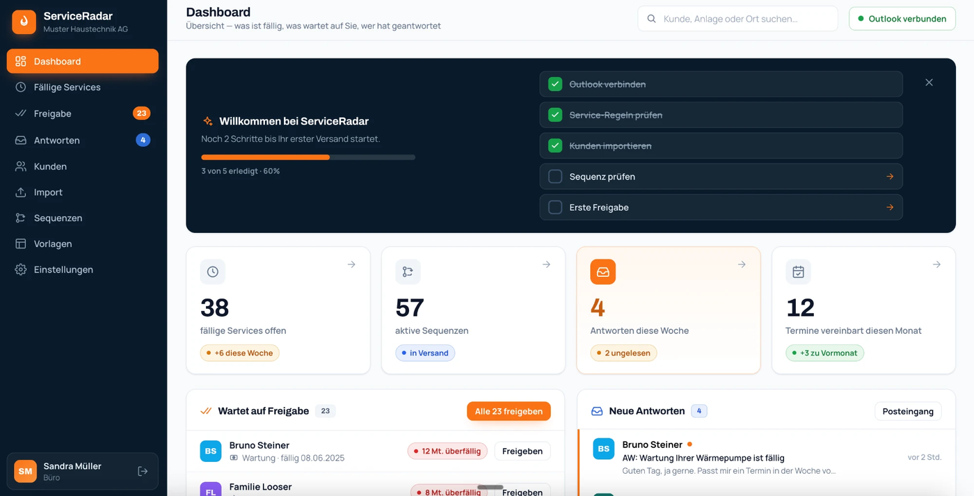Click the '3 von 5 erledigt · 60%' text

pyautogui.click(x=241, y=171)
